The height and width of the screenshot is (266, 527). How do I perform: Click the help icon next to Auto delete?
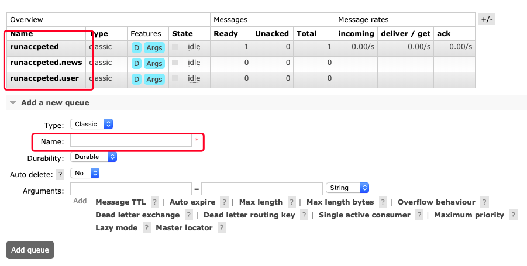pyautogui.click(x=60, y=174)
